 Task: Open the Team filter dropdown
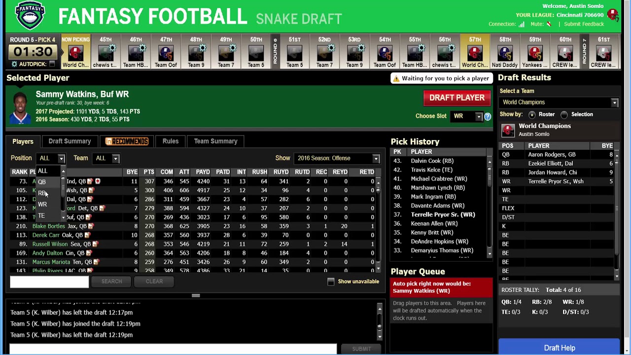106,158
